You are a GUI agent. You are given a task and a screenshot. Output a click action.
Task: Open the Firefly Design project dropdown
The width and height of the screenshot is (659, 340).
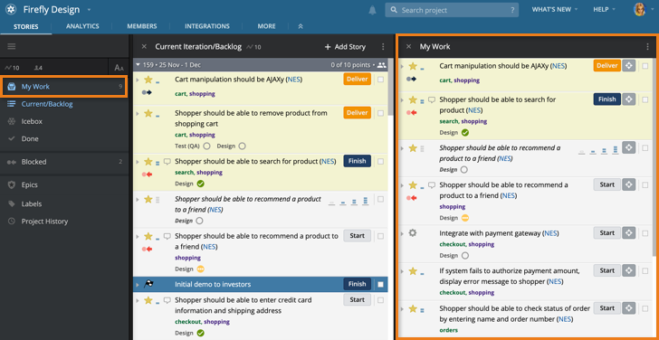pyautogui.click(x=89, y=10)
